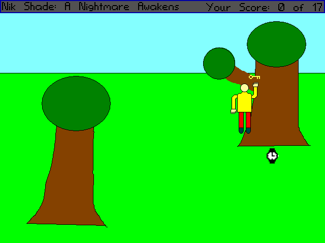Click the game title text 'Nik Shade: A Nightmare Awakens'

point(90,7)
